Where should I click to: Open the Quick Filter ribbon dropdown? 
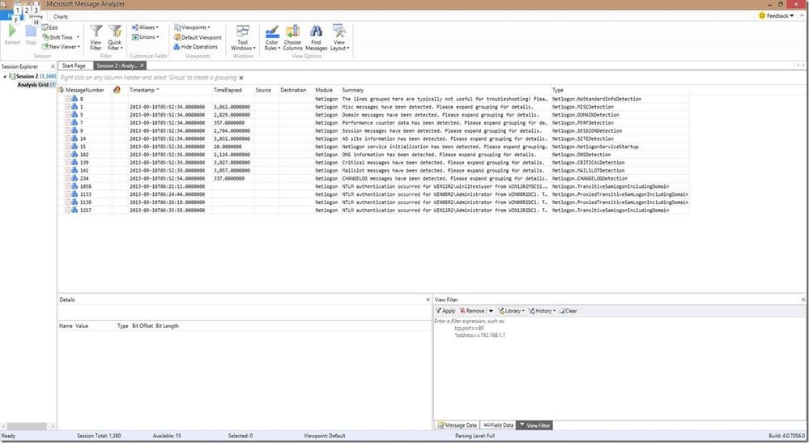click(114, 37)
